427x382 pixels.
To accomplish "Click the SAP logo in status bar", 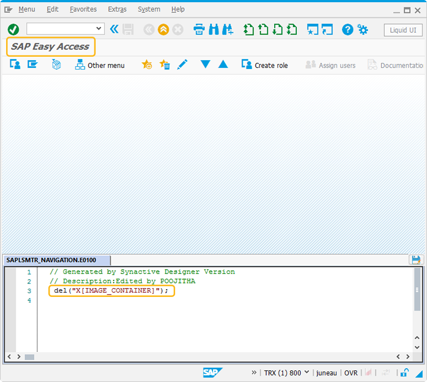I will coord(212,373).
